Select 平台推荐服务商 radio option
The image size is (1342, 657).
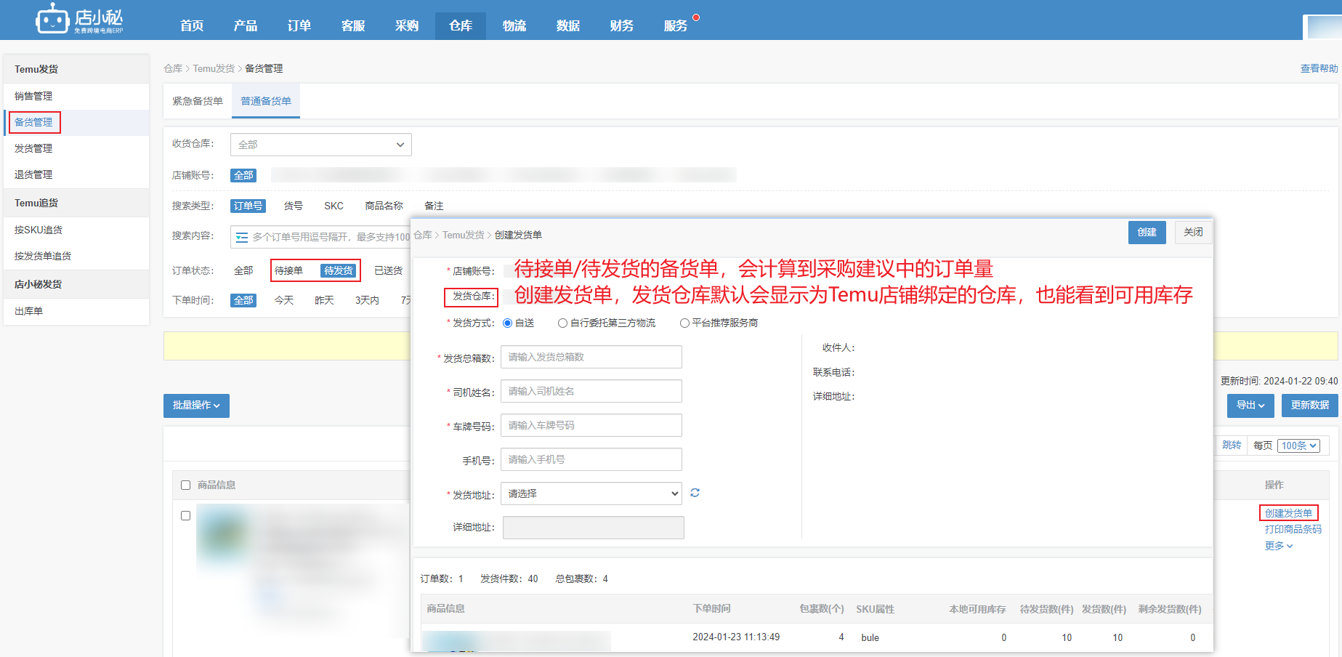coord(684,323)
